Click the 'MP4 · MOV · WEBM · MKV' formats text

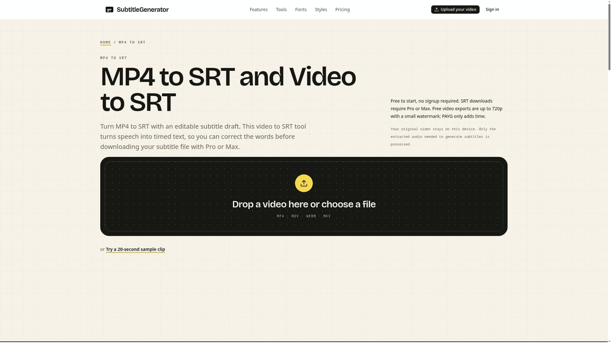tap(304, 216)
